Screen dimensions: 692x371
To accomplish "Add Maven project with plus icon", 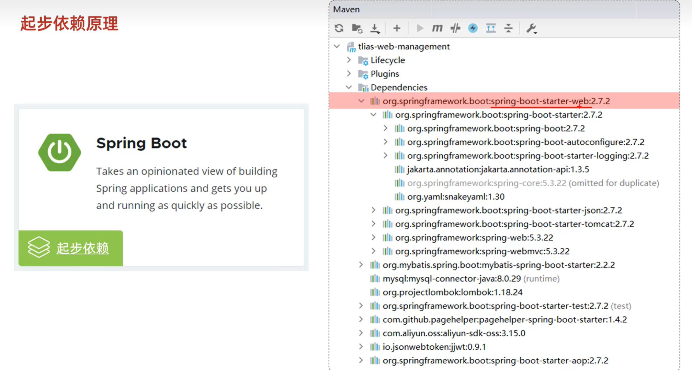I will 397,28.
